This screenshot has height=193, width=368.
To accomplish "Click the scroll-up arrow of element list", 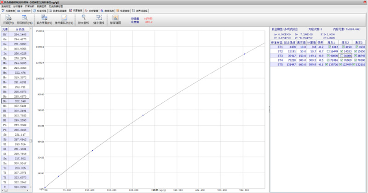I will point(31,29).
